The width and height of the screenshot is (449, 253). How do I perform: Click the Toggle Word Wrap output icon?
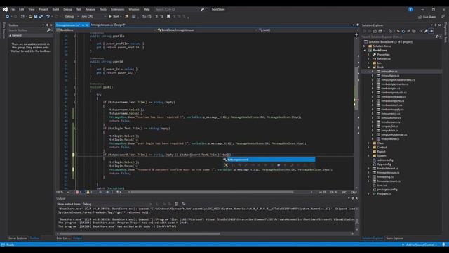point(184,204)
